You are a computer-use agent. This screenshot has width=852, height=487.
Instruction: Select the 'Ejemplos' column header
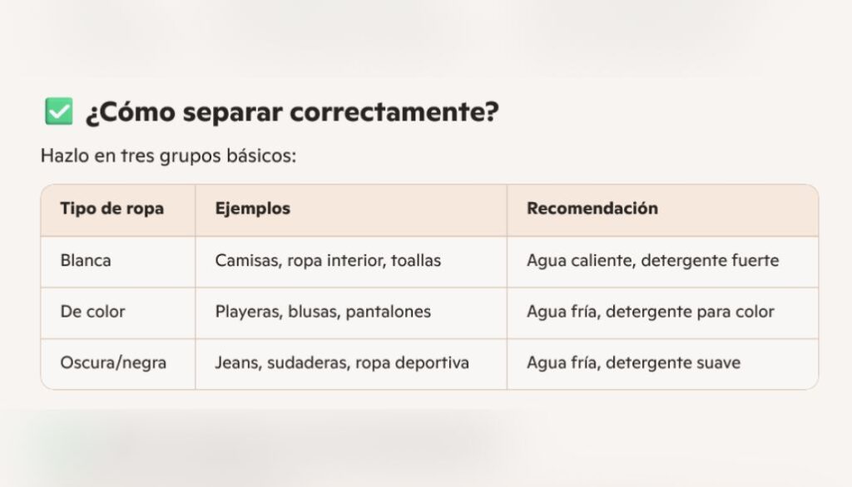(x=253, y=209)
